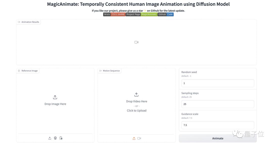This screenshot has height=146, width=273.
Task: Select video camera source for Motion Sequence
Action: [139, 138]
